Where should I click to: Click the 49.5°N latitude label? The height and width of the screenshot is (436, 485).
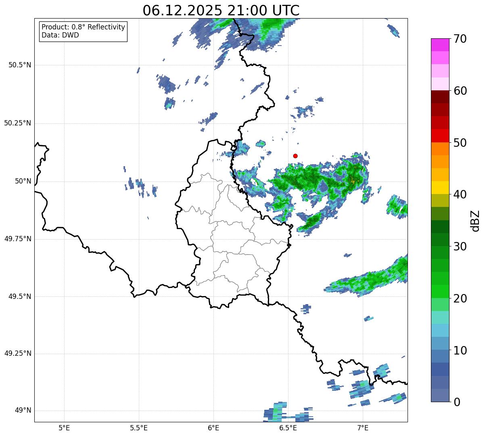pyautogui.click(x=20, y=296)
